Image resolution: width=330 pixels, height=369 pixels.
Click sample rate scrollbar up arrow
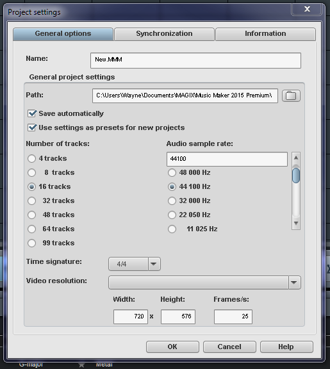click(296, 158)
